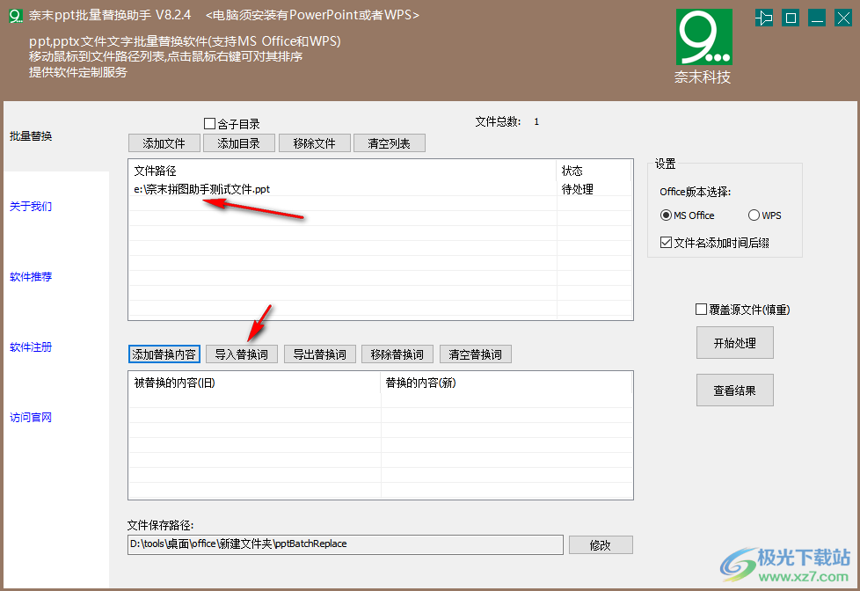Click the app logo icon in title bar
Screen dimensions: 860x591
click(15, 16)
